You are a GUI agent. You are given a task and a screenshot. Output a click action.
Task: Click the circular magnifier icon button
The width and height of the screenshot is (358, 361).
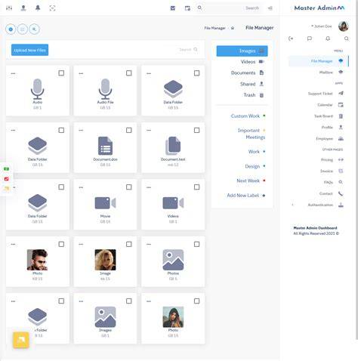[x=34, y=29]
